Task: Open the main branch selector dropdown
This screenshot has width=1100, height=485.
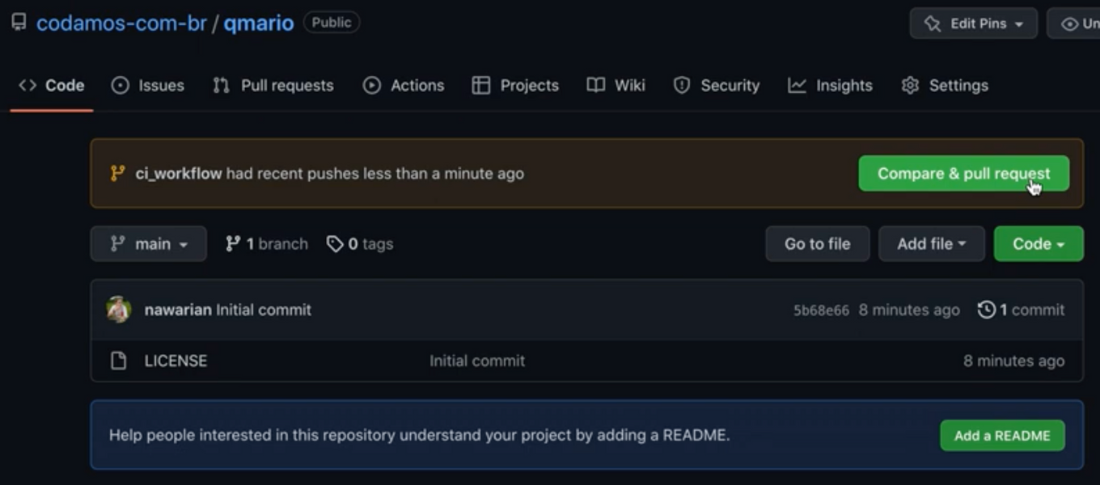Action: (148, 243)
